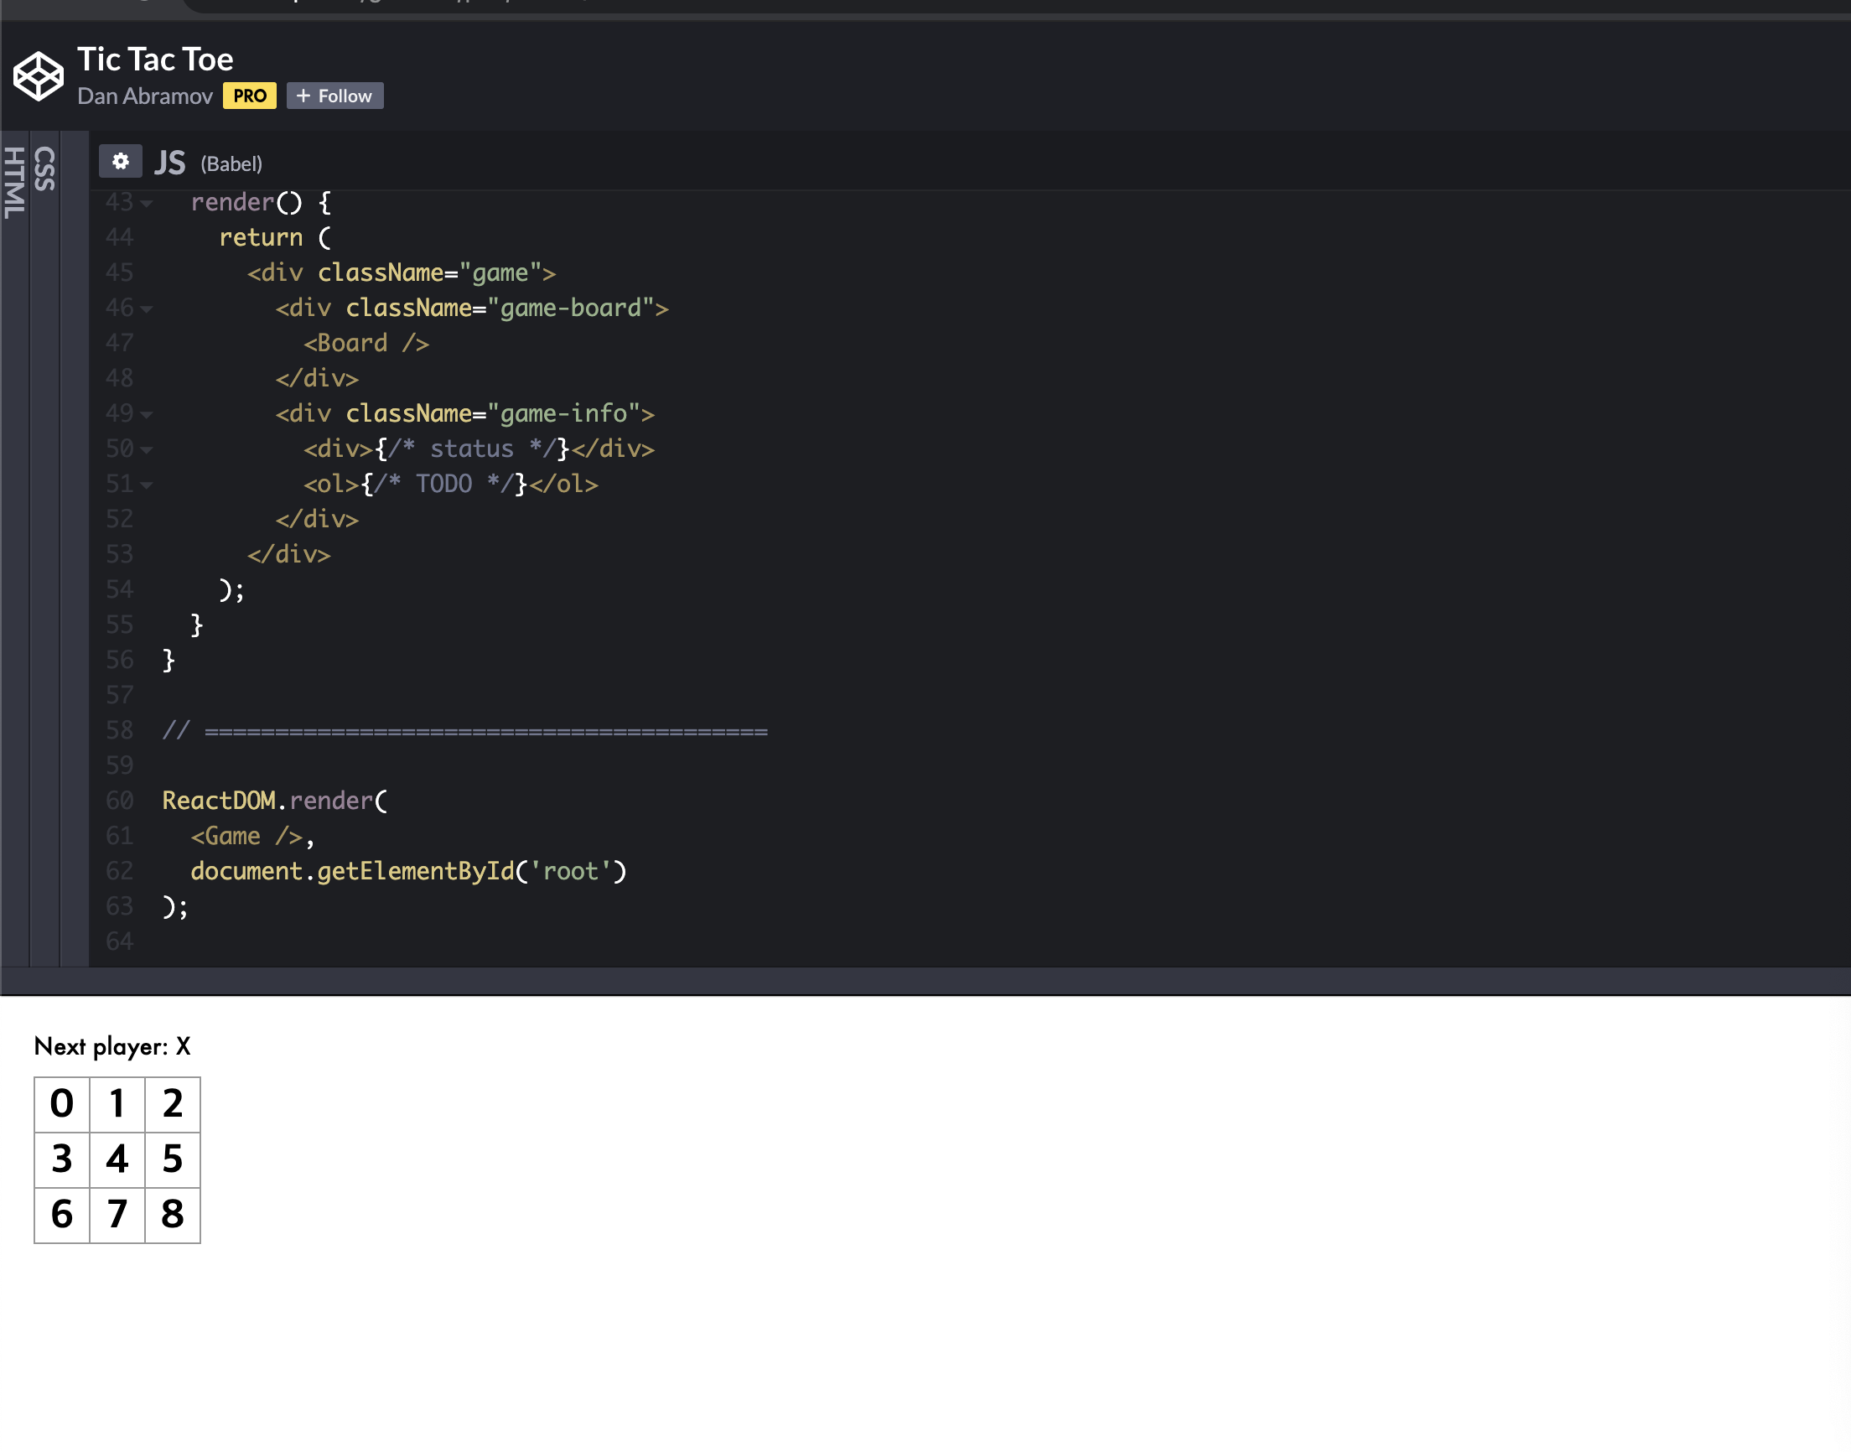
Task: Click the CodePen logo icon
Action: click(x=39, y=76)
